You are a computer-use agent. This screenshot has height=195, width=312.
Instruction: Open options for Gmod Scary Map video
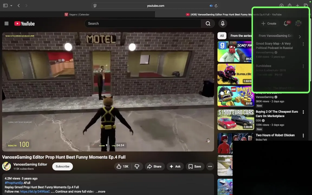point(303,44)
